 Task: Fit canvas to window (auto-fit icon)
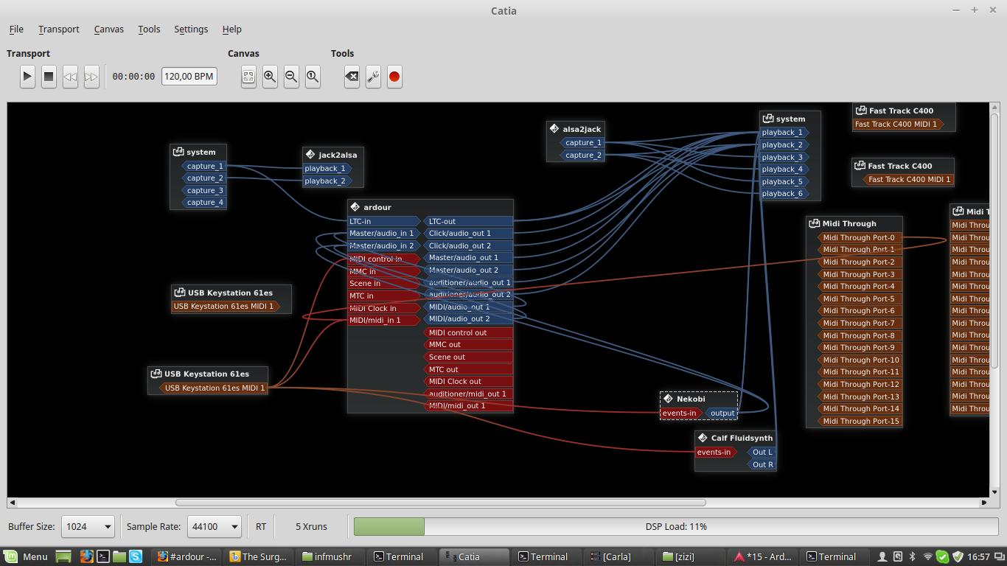tap(248, 76)
